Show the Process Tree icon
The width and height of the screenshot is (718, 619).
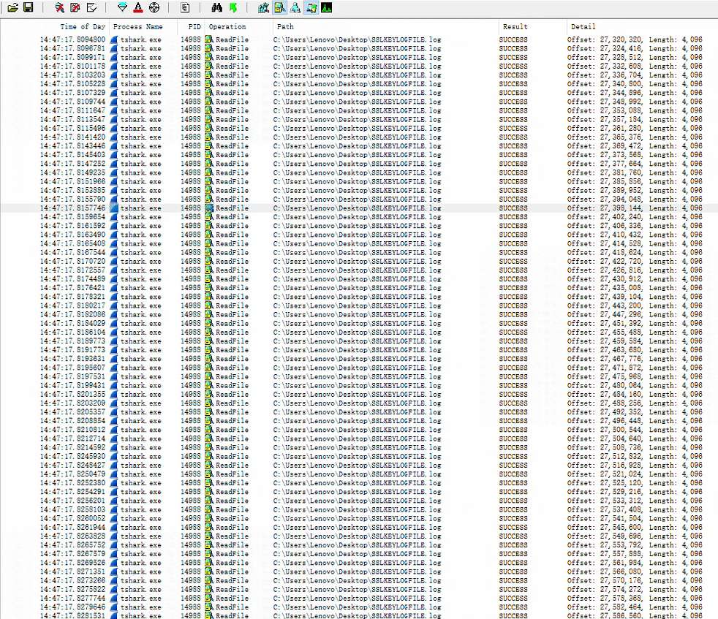(185, 8)
